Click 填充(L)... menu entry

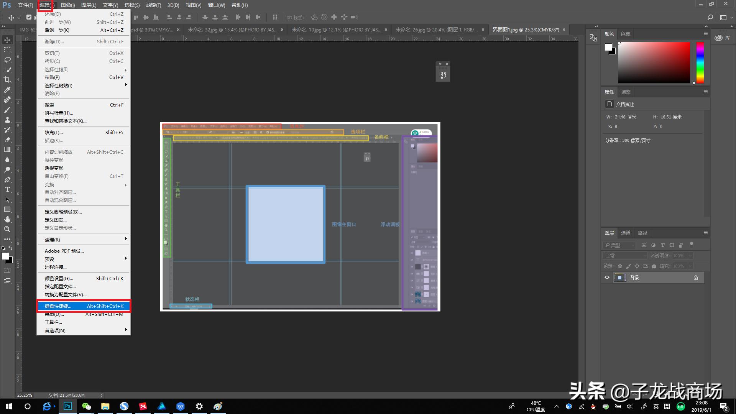[x=54, y=132]
